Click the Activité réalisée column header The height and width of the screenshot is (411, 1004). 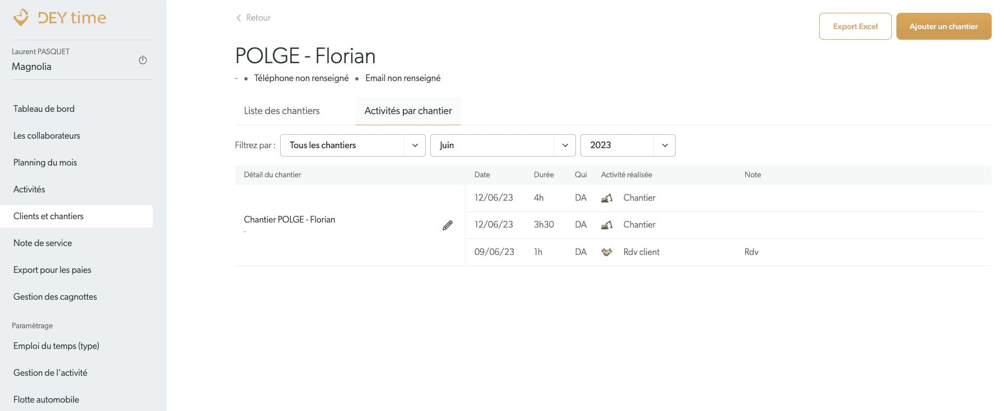pos(626,175)
